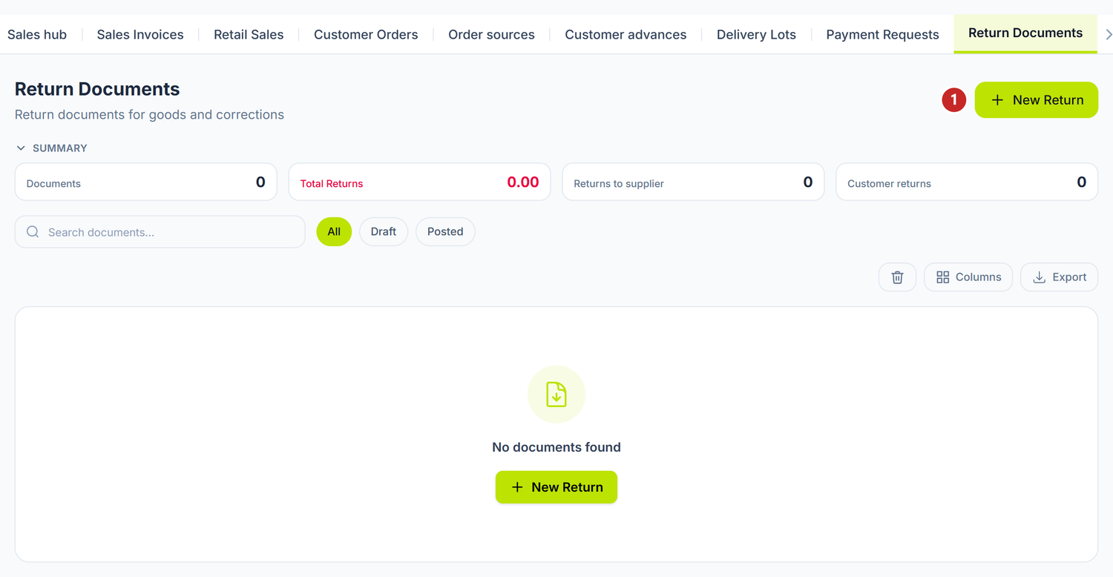Focus the Search documents field
The image size is (1113, 577).
[x=160, y=232]
